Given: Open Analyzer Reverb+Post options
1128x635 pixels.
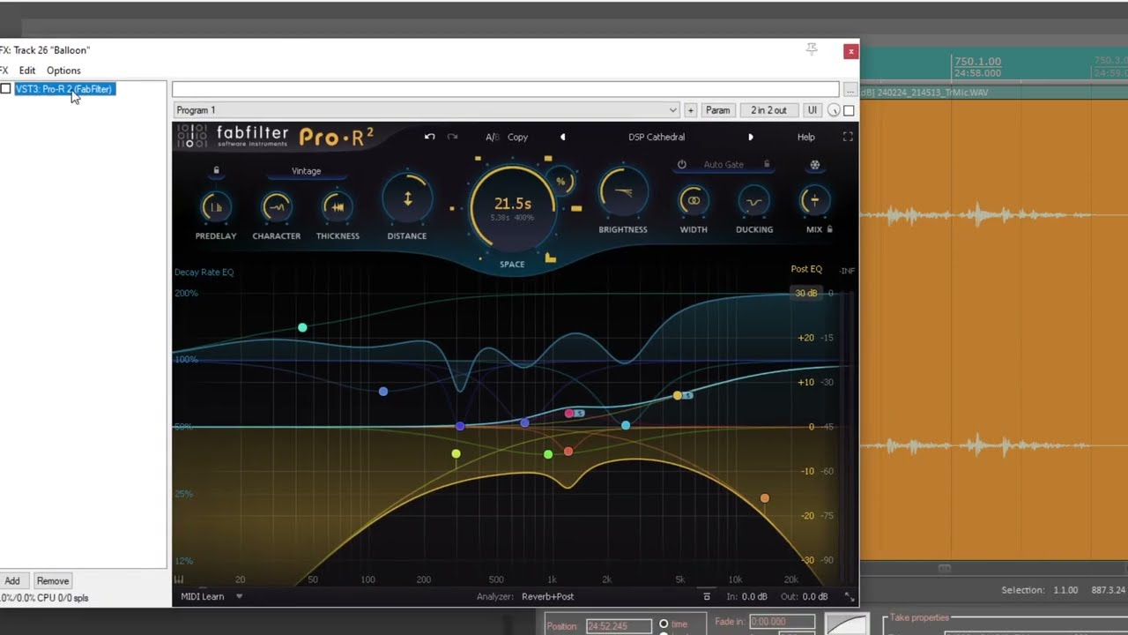Looking at the screenshot, I should coord(547,596).
